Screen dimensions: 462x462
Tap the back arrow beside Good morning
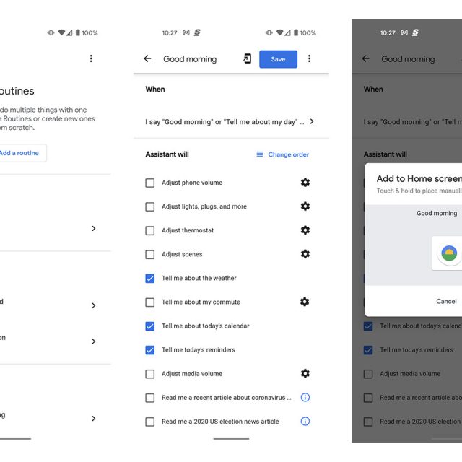coord(147,59)
